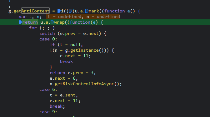Screen dimensions: 210x117
Task: Click the break statement inside the if block
Action: [67, 62]
